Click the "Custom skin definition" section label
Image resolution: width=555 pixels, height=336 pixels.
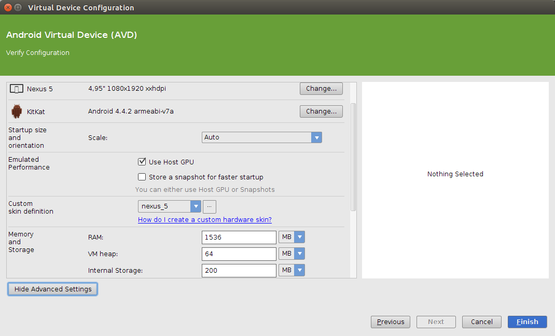click(x=31, y=207)
